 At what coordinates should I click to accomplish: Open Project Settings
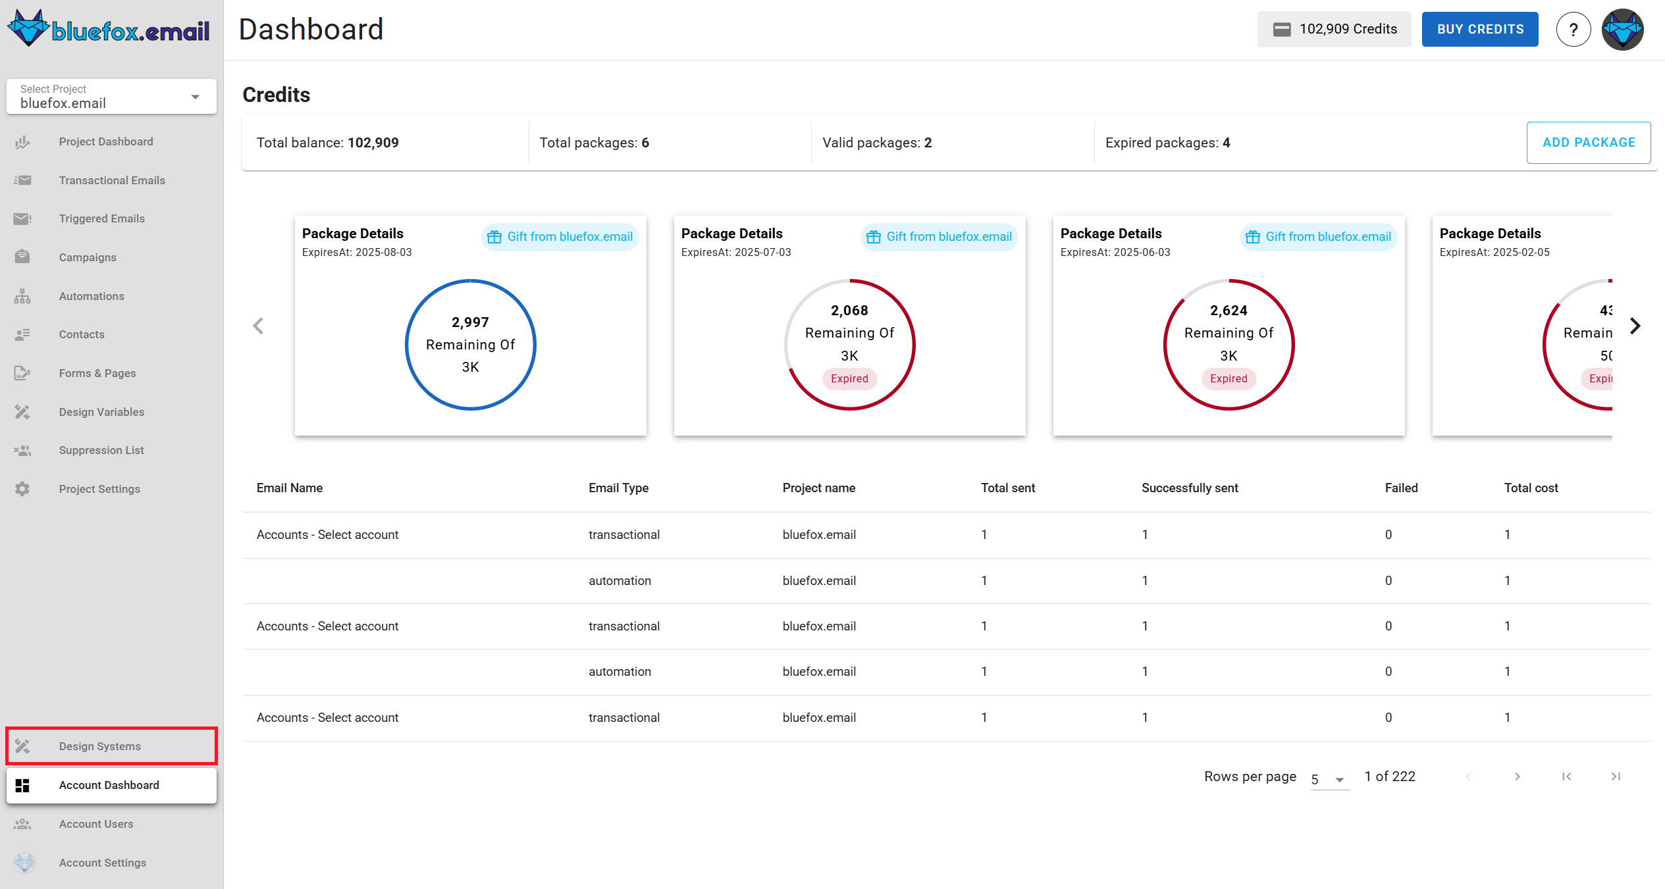point(99,489)
